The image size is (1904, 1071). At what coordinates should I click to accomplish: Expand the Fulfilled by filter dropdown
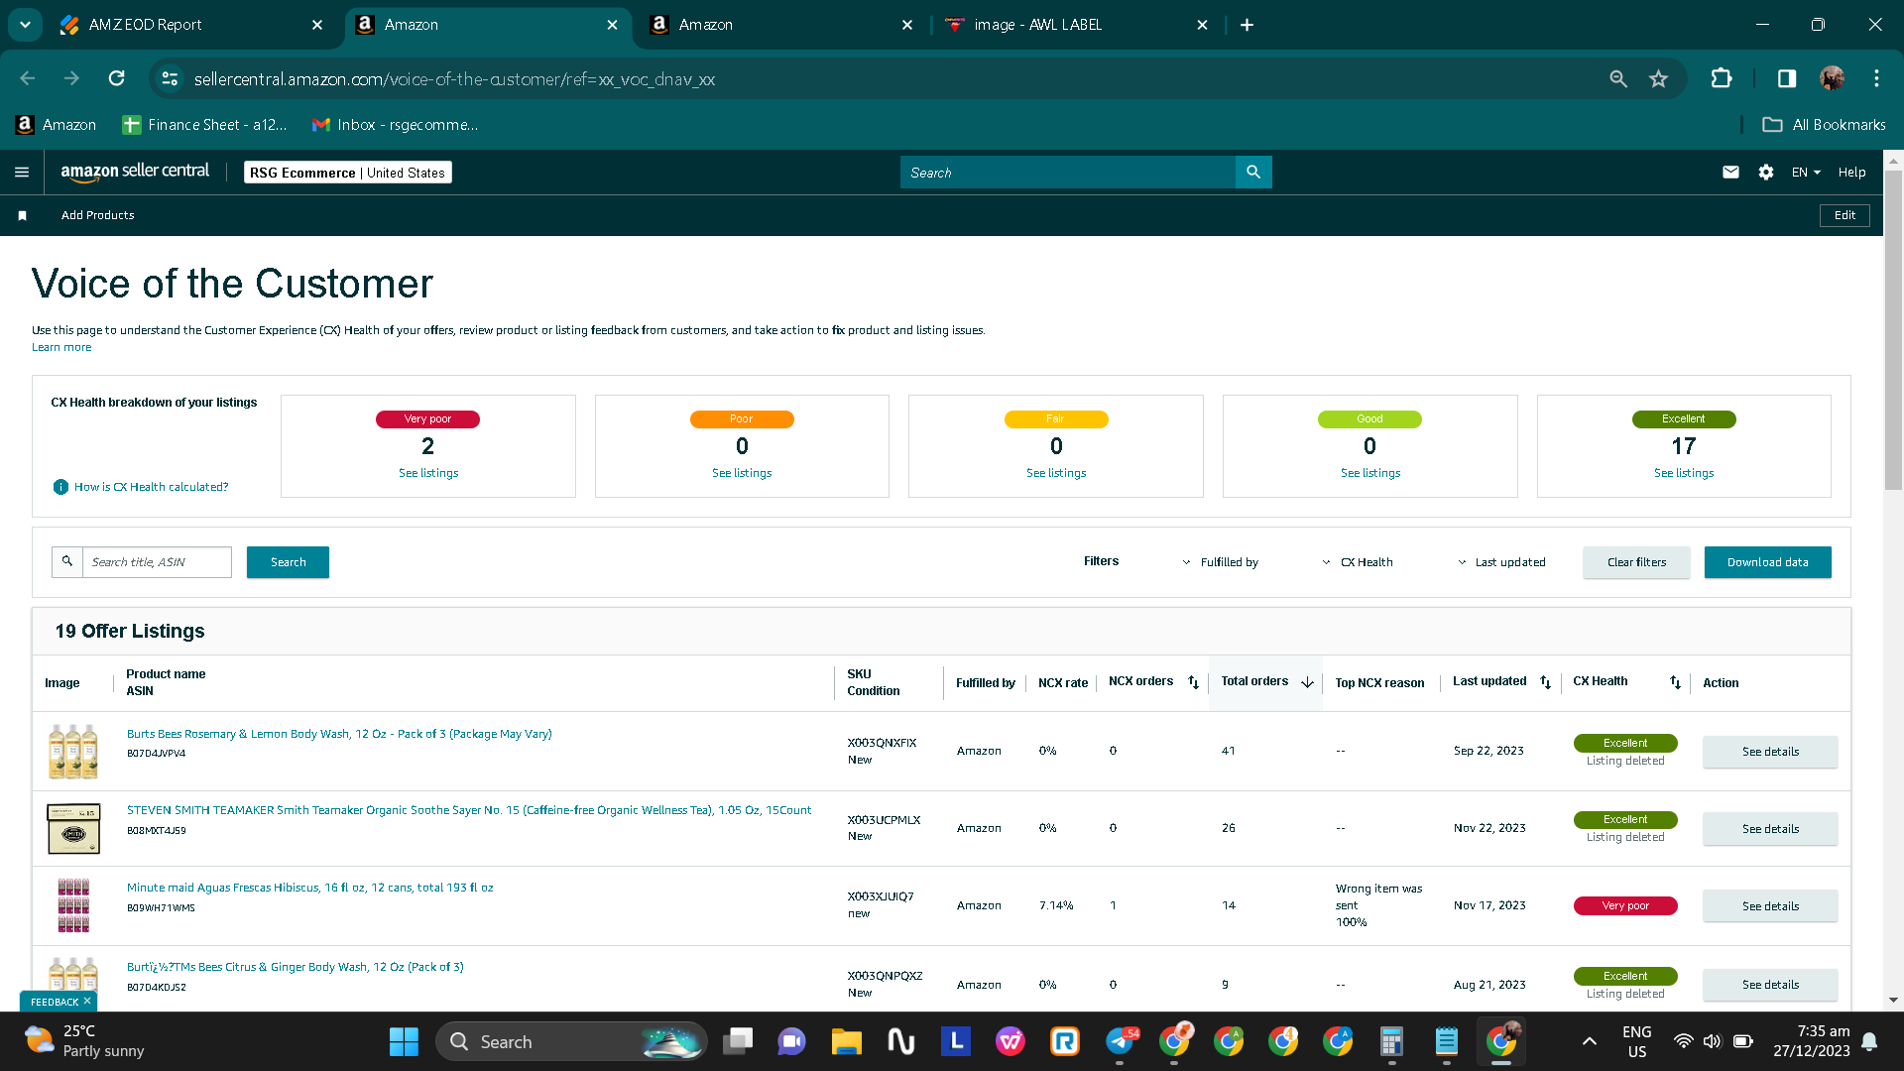tap(1220, 562)
